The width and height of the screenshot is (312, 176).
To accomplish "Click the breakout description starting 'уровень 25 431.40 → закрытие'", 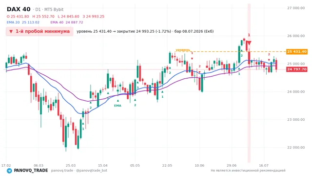I will 145,31.
